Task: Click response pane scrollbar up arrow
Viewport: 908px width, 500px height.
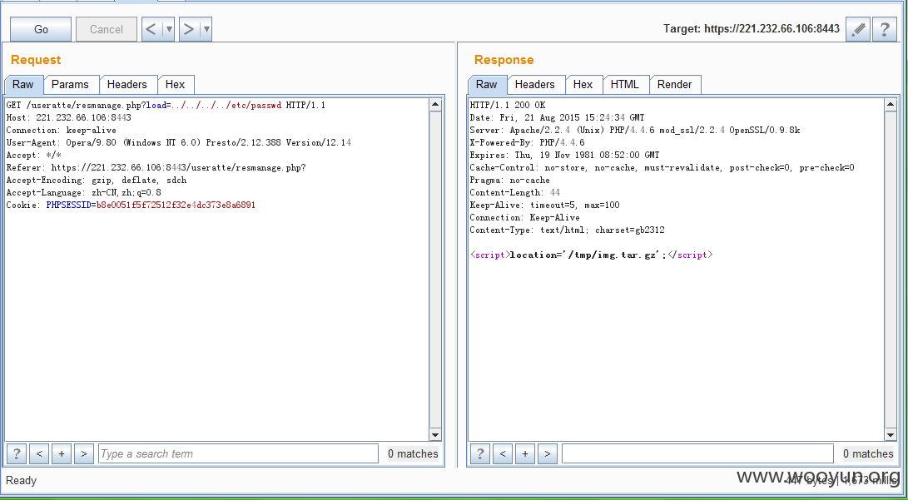Action: pyautogui.click(x=891, y=106)
